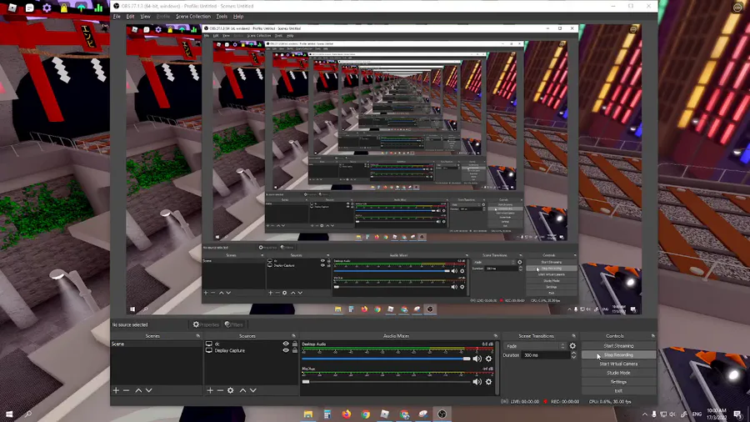Move source up in the Sources panel
This screenshot has height=422, width=750.
tap(242, 390)
